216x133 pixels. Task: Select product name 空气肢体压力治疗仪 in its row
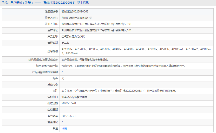click(x=73, y=37)
